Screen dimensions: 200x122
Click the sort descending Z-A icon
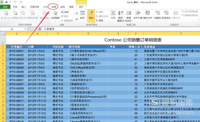pos(77,19)
